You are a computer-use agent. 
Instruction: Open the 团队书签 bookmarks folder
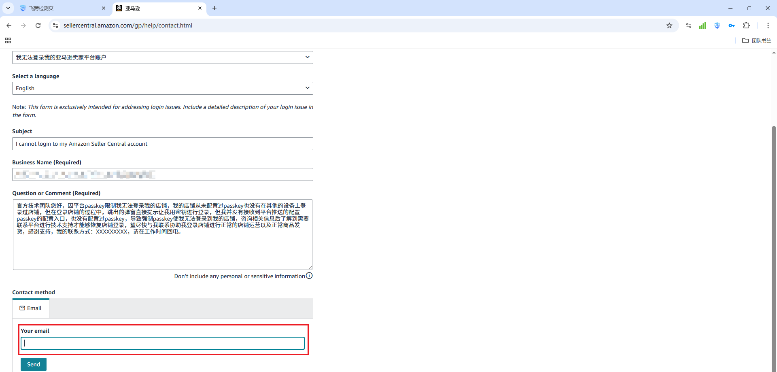(x=757, y=40)
